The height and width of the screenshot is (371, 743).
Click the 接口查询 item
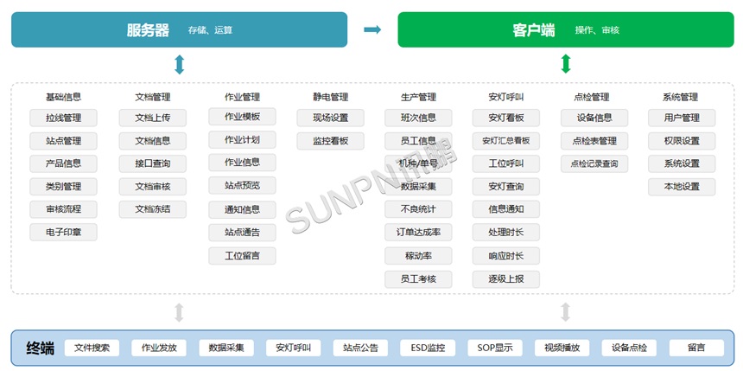(153, 163)
